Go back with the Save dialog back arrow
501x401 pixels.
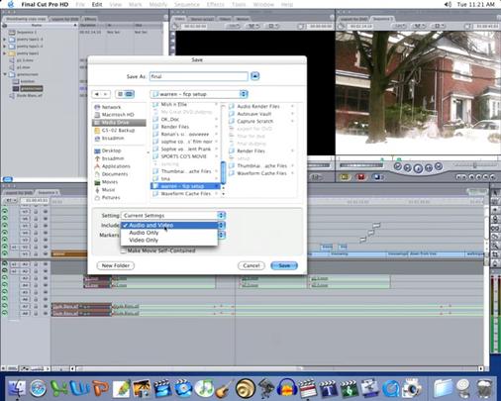[x=97, y=94]
